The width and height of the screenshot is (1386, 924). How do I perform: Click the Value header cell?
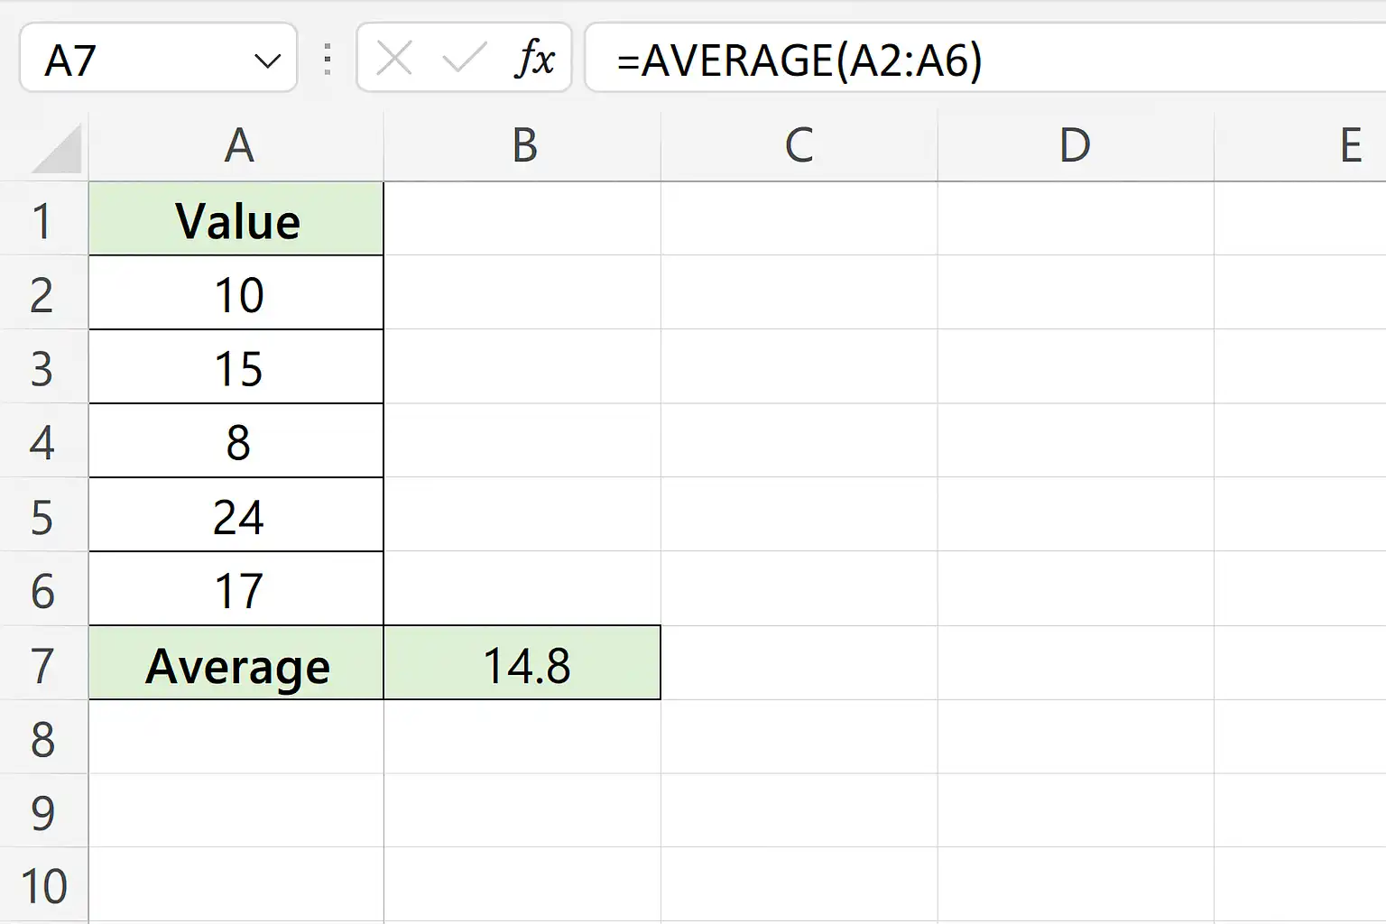tap(236, 219)
